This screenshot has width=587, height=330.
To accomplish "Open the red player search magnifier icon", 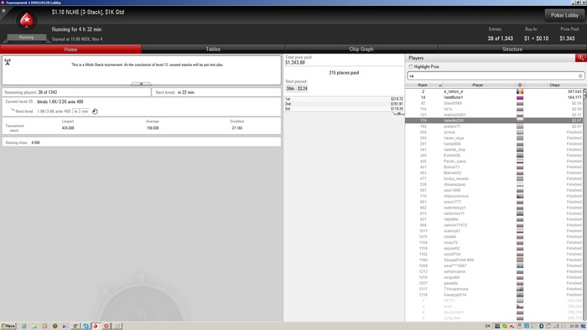I will [580, 58].
